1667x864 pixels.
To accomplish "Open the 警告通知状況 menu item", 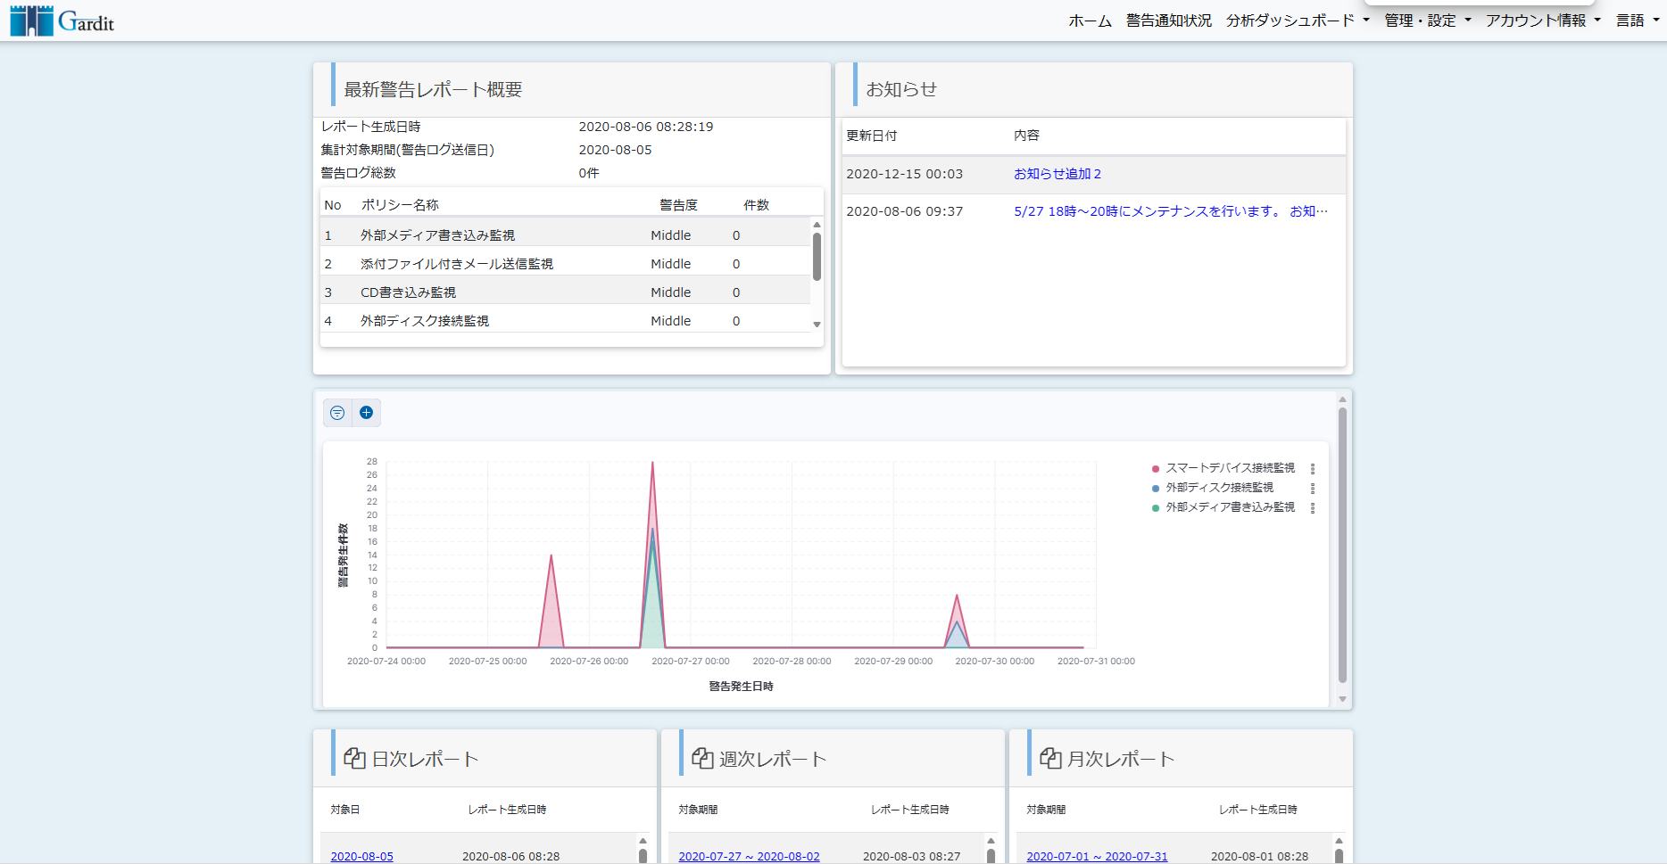I will click(x=1167, y=20).
